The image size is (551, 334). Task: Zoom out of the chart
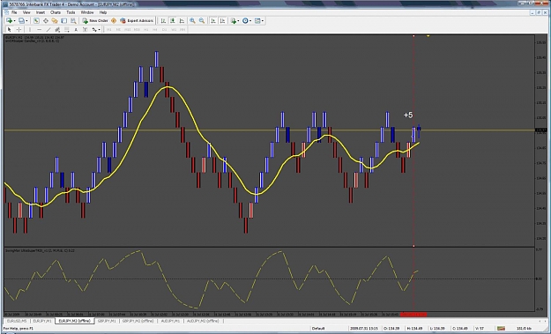(202, 21)
